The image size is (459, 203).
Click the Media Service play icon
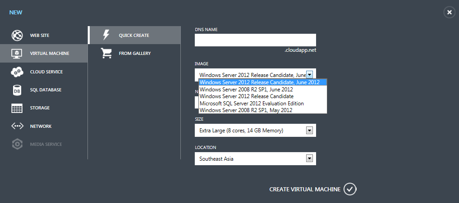(17, 144)
